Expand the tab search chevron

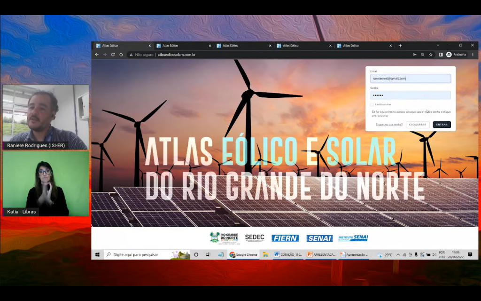[x=438, y=46]
